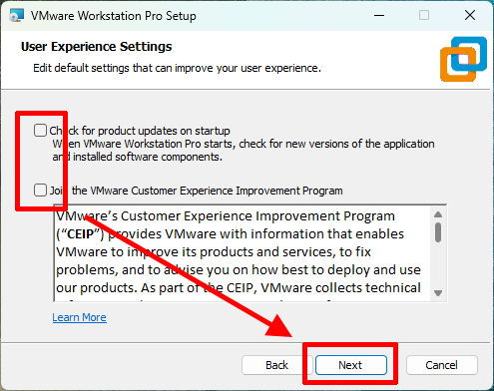
Task: Enable Check for product updates on startup
Action: pyautogui.click(x=40, y=131)
